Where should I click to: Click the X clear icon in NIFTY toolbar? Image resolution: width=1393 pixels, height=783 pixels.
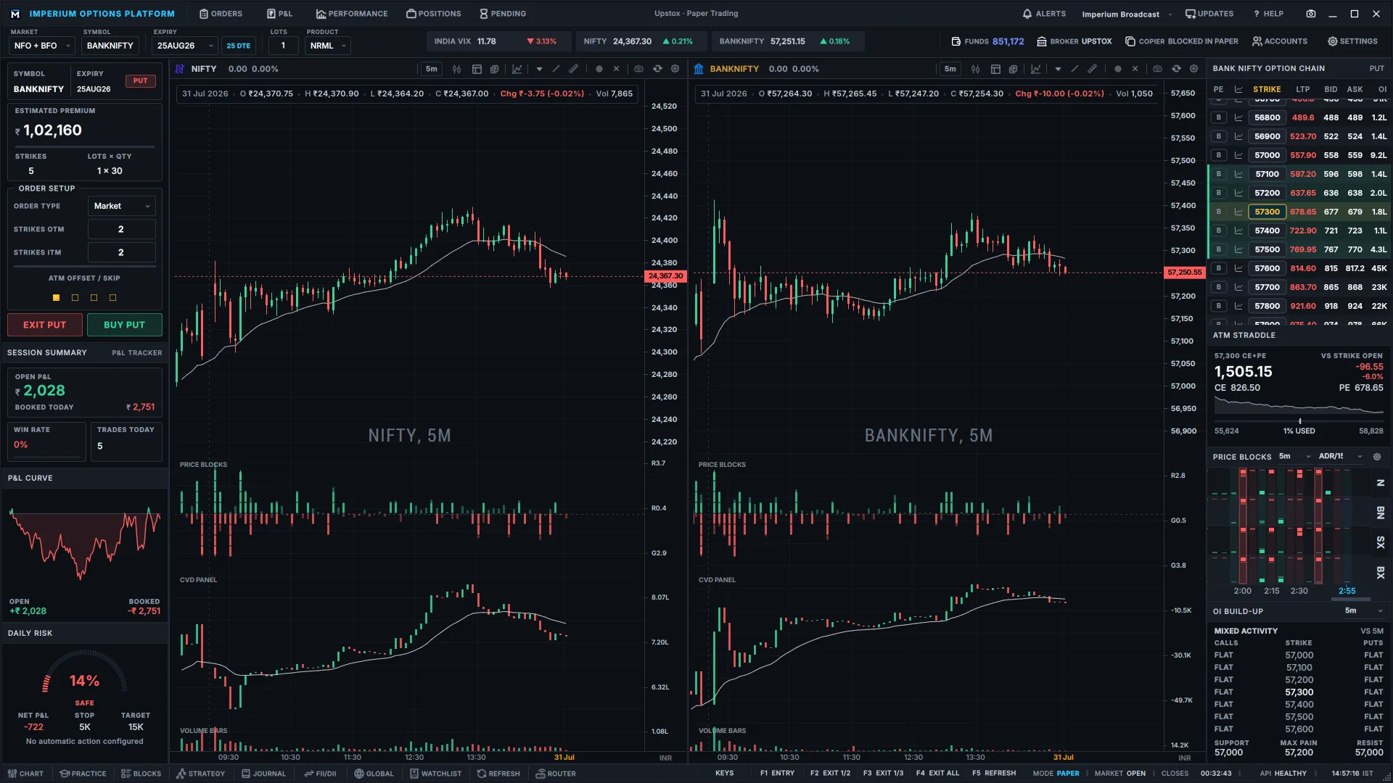point(616,69)
